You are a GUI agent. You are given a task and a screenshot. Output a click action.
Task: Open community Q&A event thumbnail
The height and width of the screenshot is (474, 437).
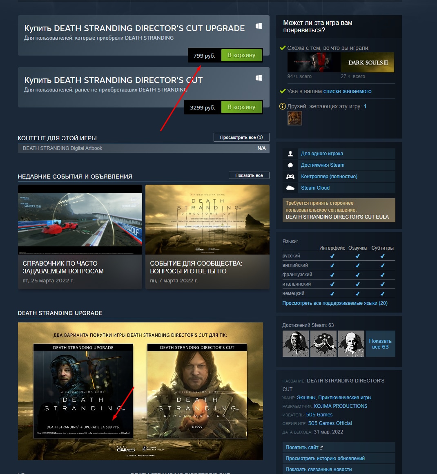point(207,219)
